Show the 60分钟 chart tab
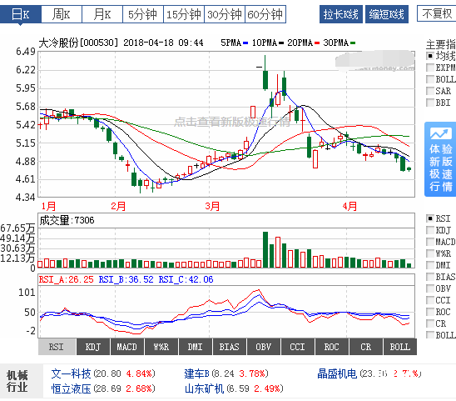The height and width of the screenshot is (401, 456). tap(265, 14)
